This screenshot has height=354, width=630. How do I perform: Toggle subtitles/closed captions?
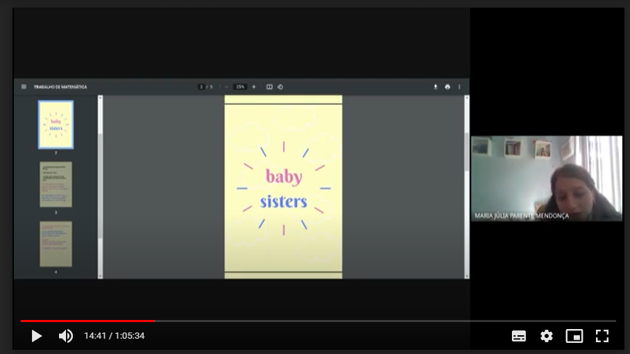point(519,336)
